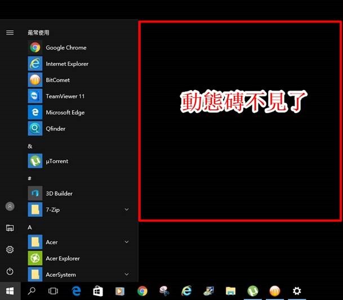343x300 pixels.
Task: Switch to µTorrent on the taskbar
Action: [x=253, y=291]
